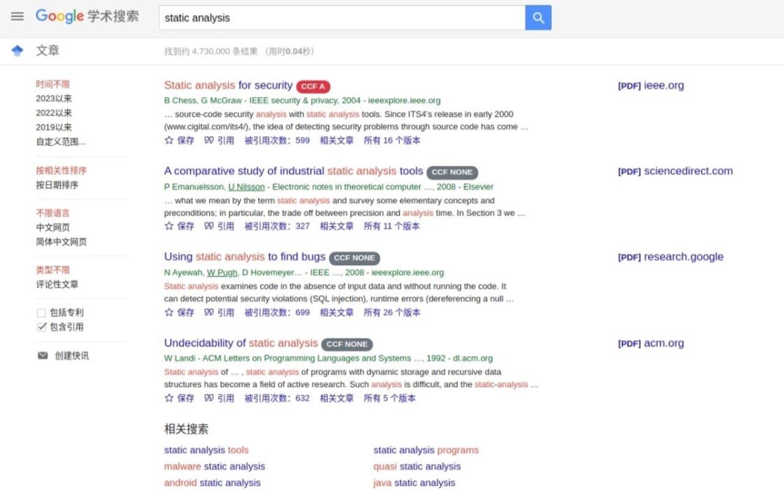Uncheck the 包含引用 checkbox
The height and width of the screenshot is (490, 784).
(x=42, y=327)
